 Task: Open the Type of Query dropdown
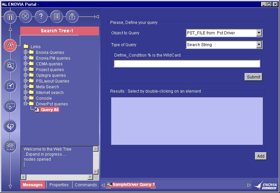coord(259,45)
